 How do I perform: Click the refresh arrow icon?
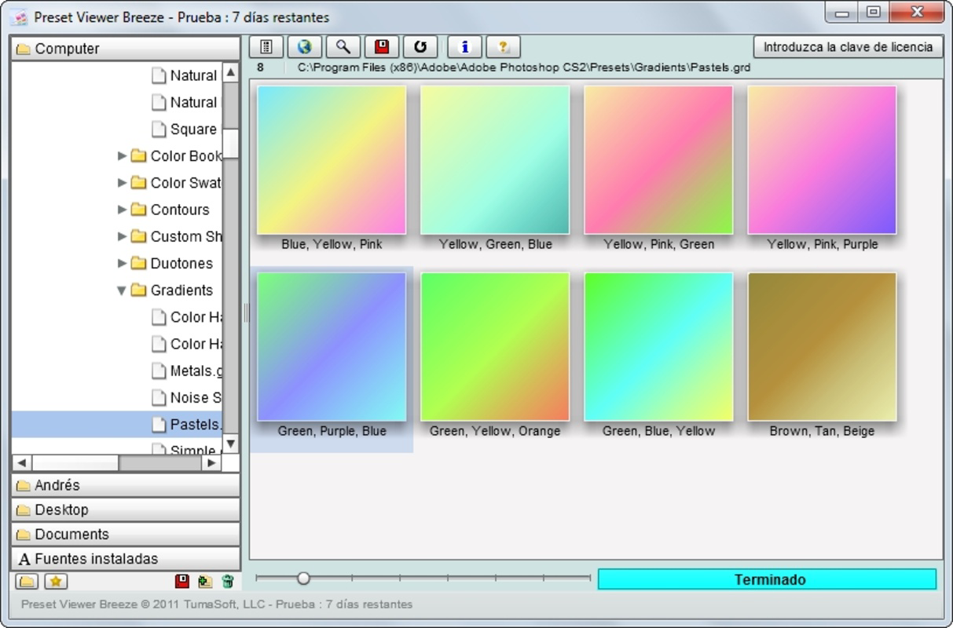(420, 47)
